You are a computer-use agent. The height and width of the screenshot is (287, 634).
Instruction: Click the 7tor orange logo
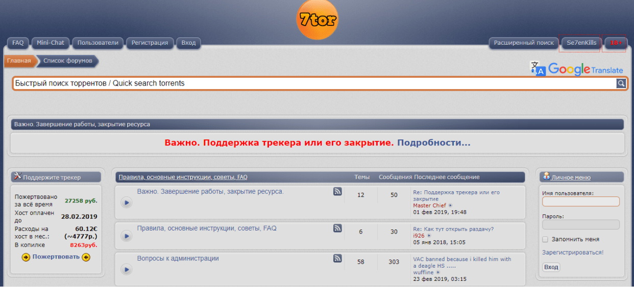coord(316,20)
